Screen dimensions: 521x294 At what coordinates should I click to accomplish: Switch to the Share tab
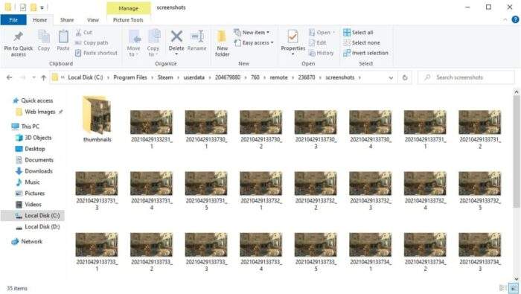[67, 20]
